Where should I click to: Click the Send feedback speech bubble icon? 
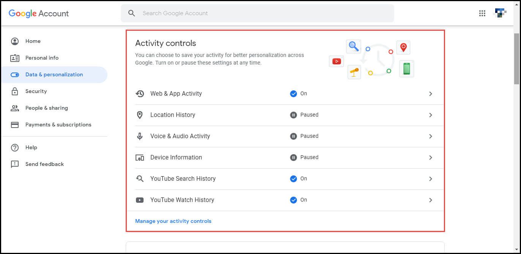pyautogui.click(x=15, y=164)
